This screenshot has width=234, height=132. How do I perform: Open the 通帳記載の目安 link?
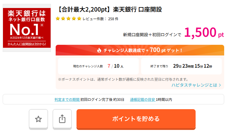tap(143, 100)
